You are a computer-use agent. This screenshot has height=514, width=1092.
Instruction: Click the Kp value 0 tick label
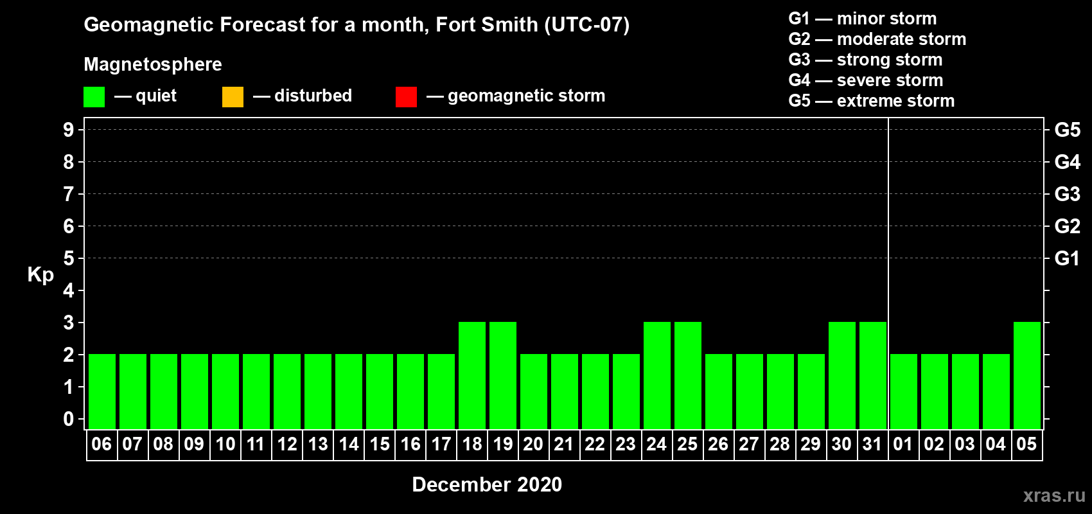69,419
